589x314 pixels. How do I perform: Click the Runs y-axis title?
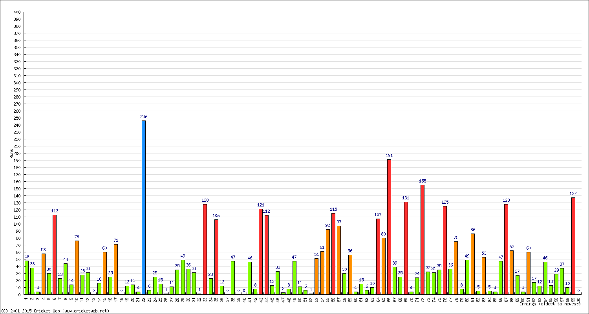point(11,153)
